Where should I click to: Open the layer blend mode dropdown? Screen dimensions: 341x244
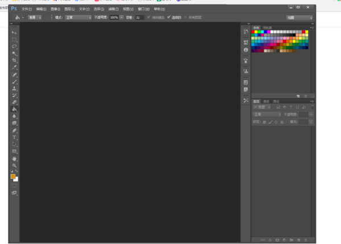[x=267, y=115]
